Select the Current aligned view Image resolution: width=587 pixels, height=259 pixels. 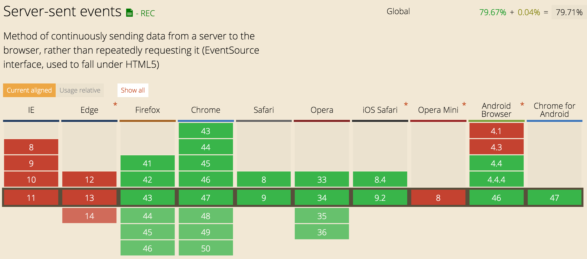click(x=29, y=90)
